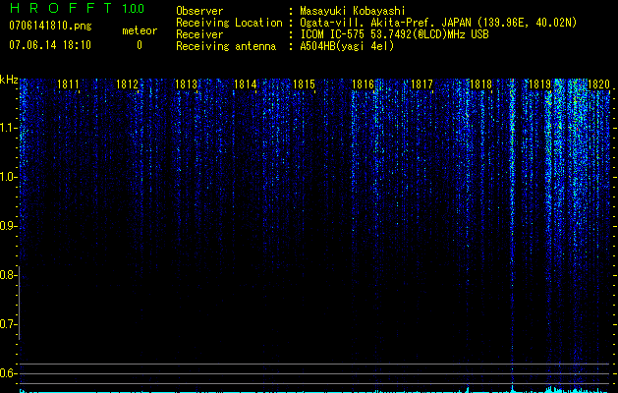Viewport: 618px width, 393px height.
Task: Click the 0.9 frequency axis label
Action: [8, 226]
